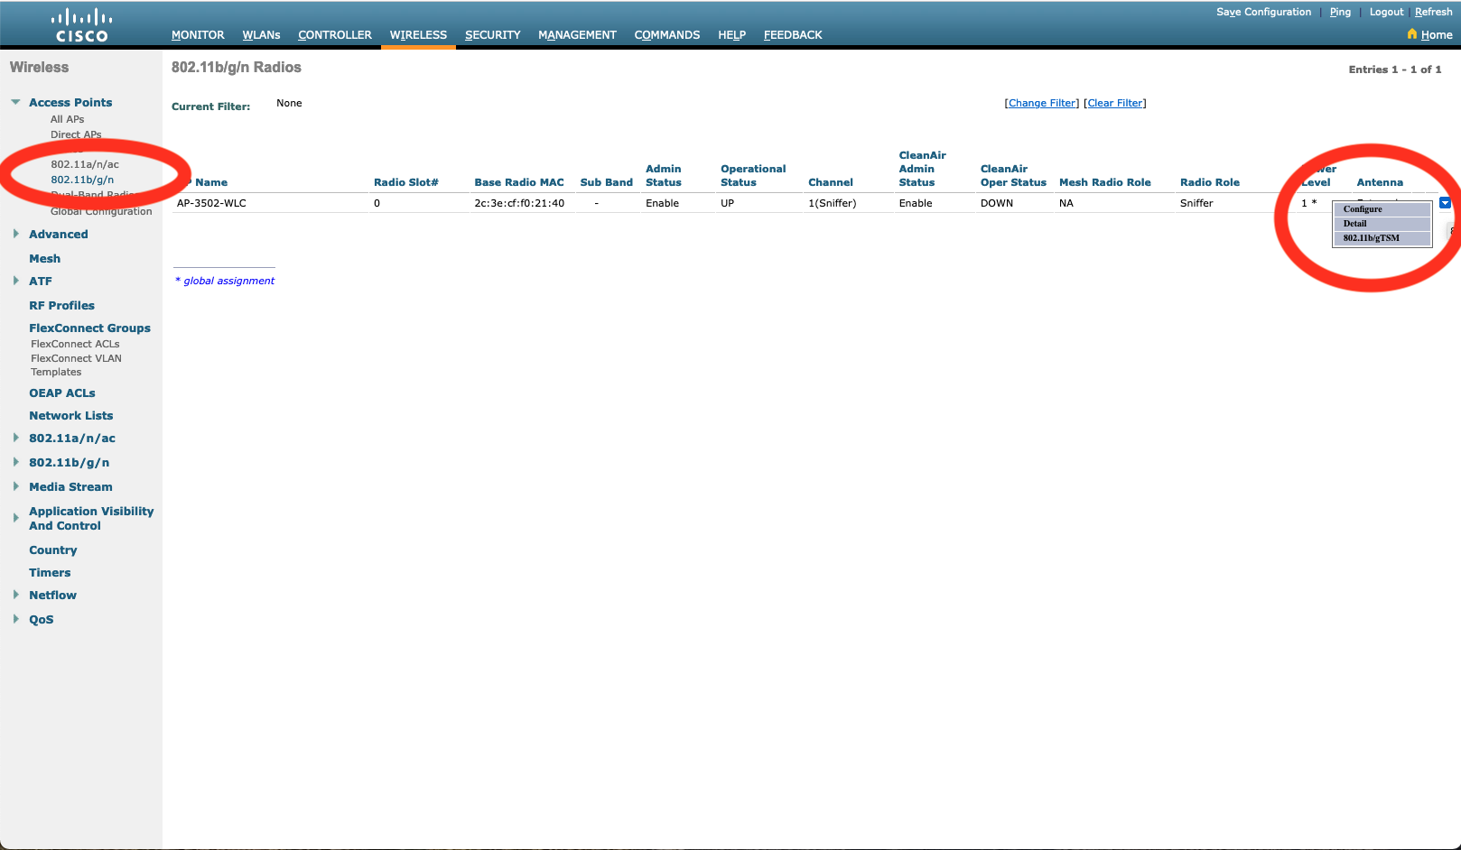
Task: Open the WIRELESS menu tab
Action: (x=418, y=34)
